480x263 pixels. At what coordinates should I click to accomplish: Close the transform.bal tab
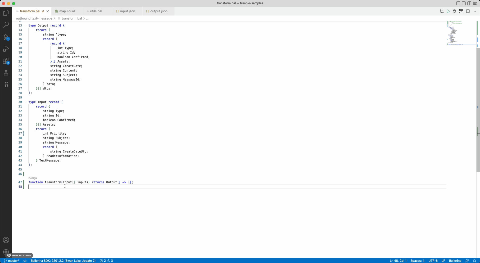[47, 11]
